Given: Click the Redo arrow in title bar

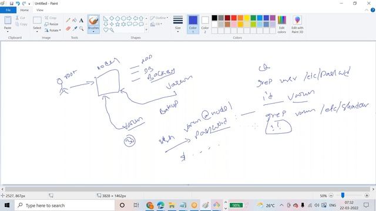Looking at the screenshot, I should [24, 4].
